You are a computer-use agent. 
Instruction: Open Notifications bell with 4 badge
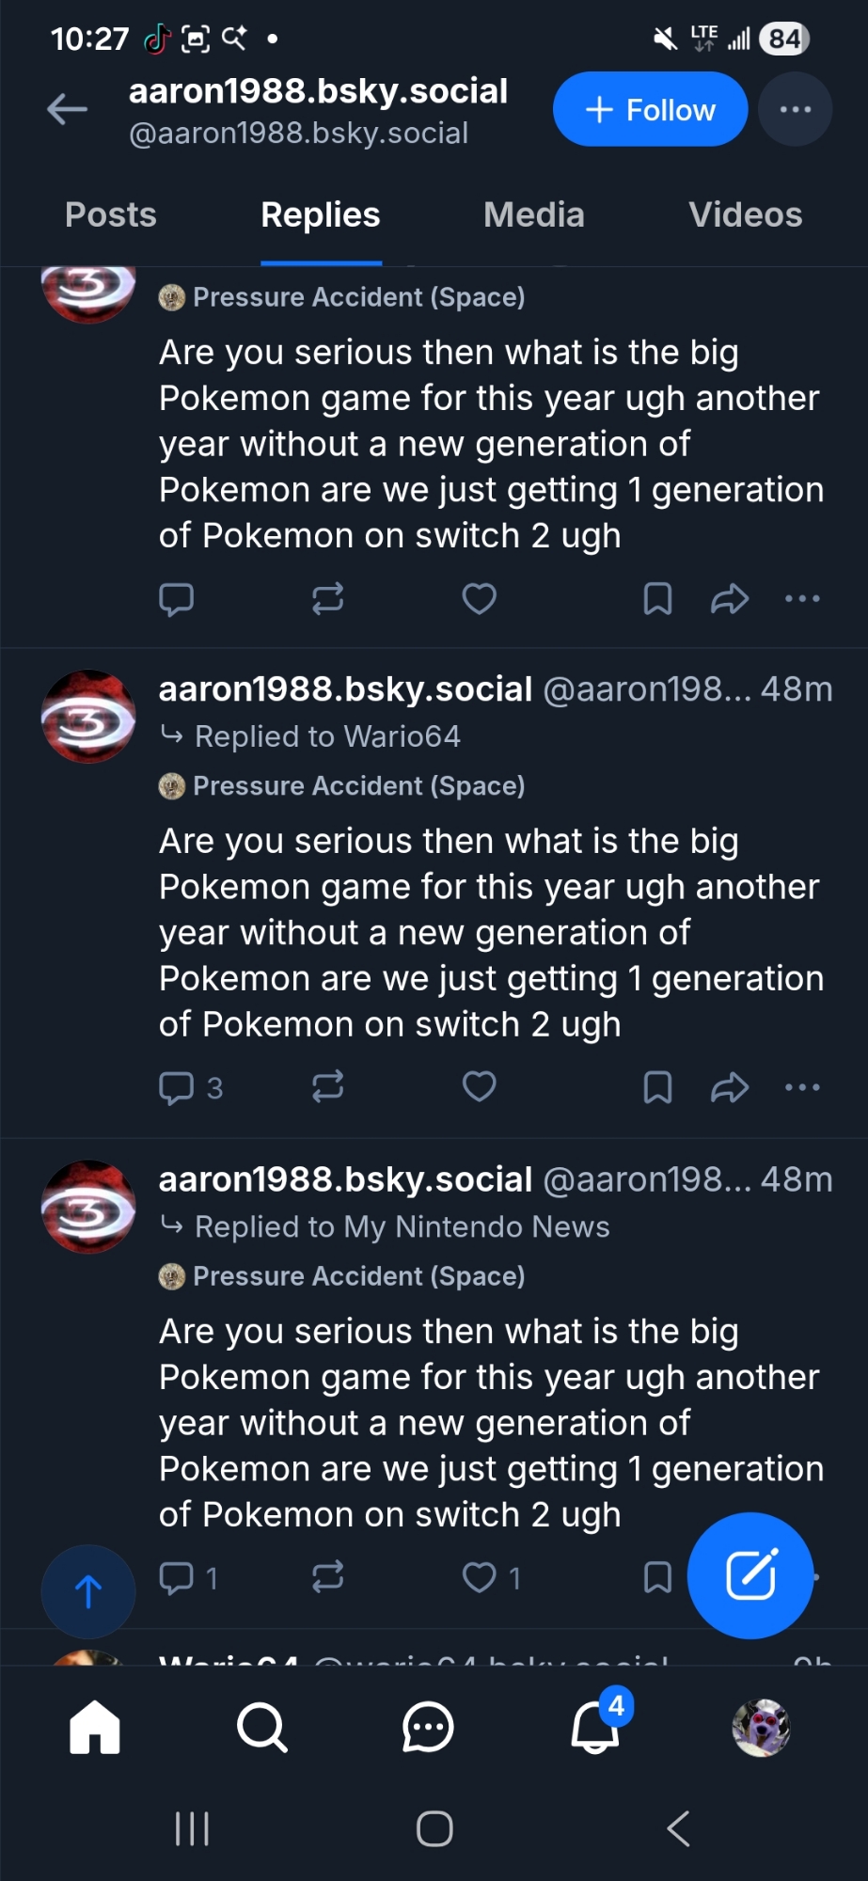(596, 1727)
